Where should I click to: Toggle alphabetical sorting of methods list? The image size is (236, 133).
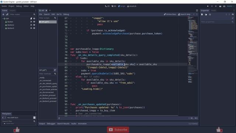click(55, 70)
